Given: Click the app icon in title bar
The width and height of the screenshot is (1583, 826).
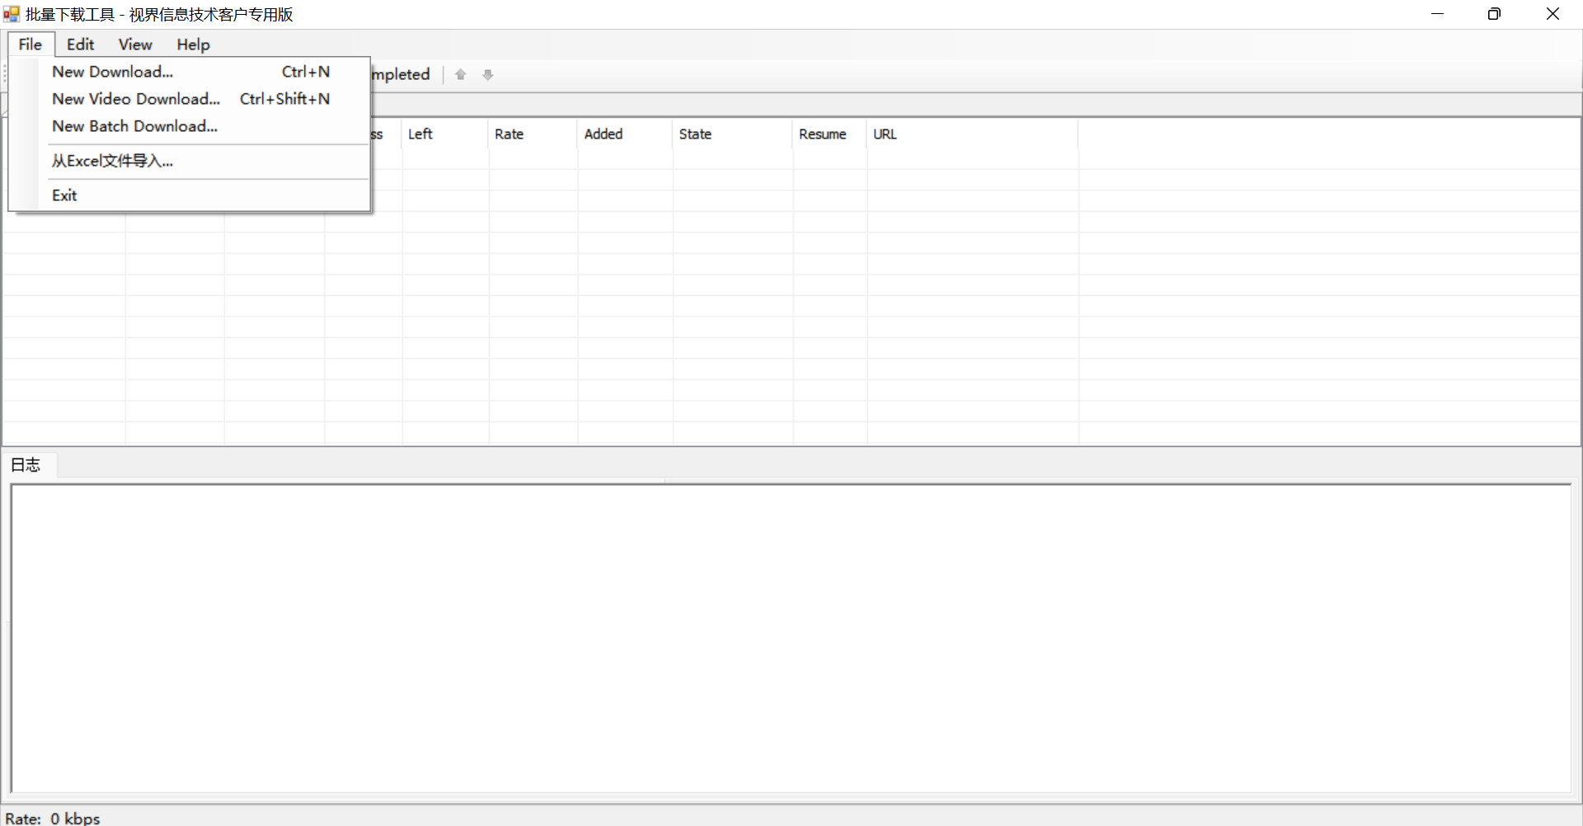Looking at the screenshot, I should (x=11, y=14).
